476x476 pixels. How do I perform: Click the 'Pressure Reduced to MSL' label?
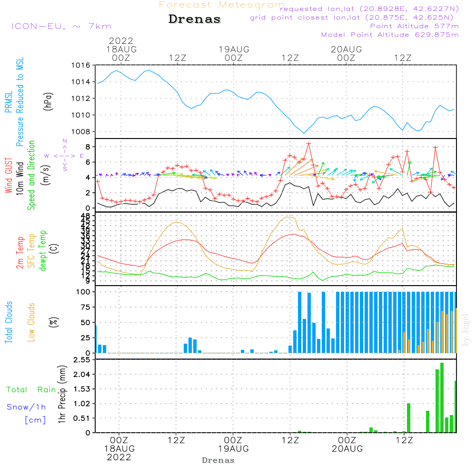[x=20, y=102]
